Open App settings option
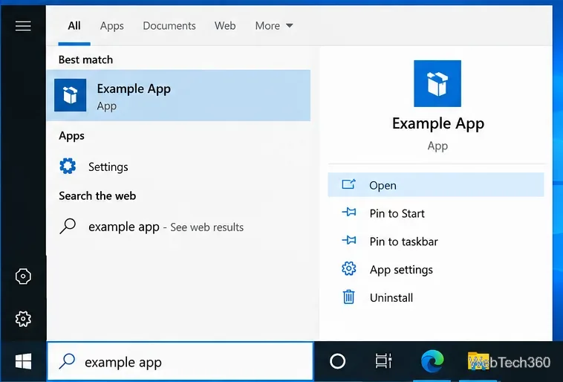563x382 pixels. point(436,269)
